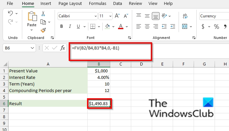Image resolution: width=229 pixels, height=131 pixels.
Task: Cancel formula entry with X
Action: pyautogui.click(x=47, y=48)
